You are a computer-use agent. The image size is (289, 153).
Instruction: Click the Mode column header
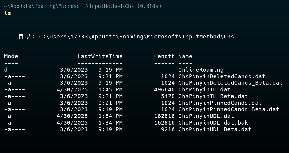tap(11, 57)
